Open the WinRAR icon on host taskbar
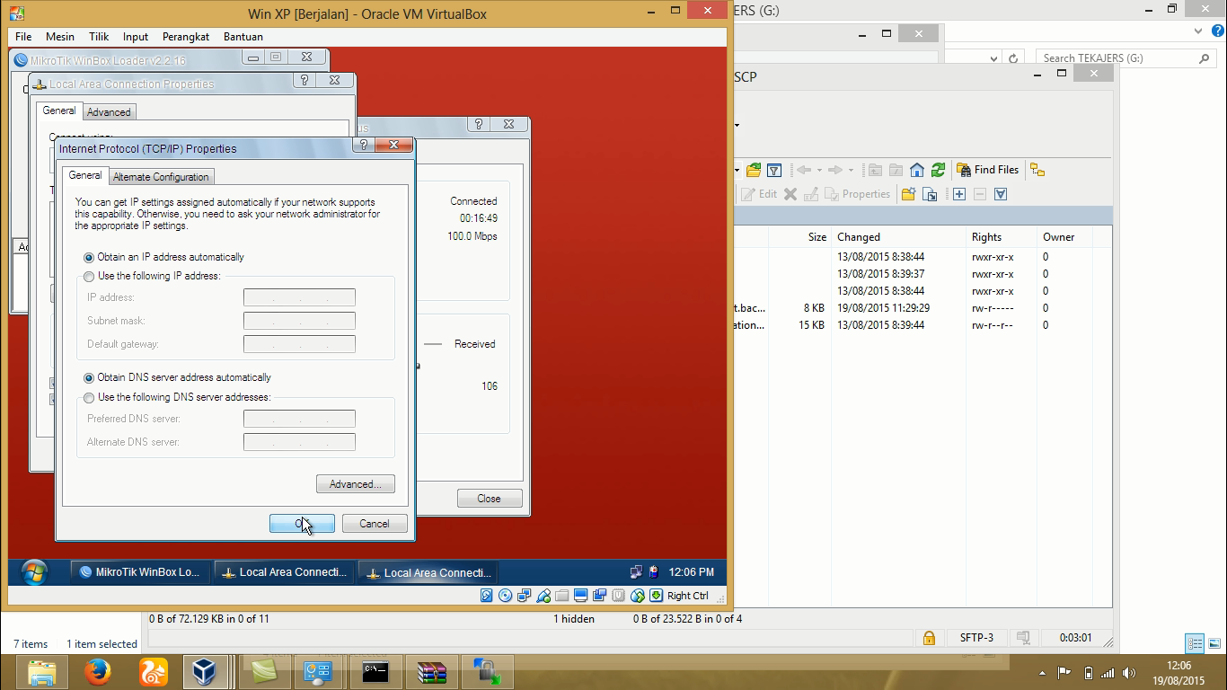This screenshot has height=690, width=1227. (x=432, y=671)
